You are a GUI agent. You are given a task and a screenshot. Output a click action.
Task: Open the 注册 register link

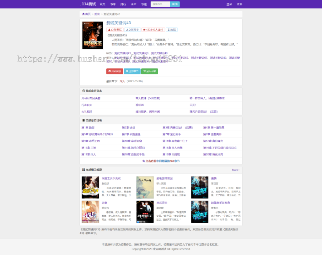click(x=239, y=4)
